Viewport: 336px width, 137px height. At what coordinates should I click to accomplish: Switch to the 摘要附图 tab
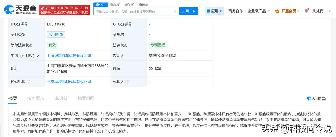[x=86, y=98]
